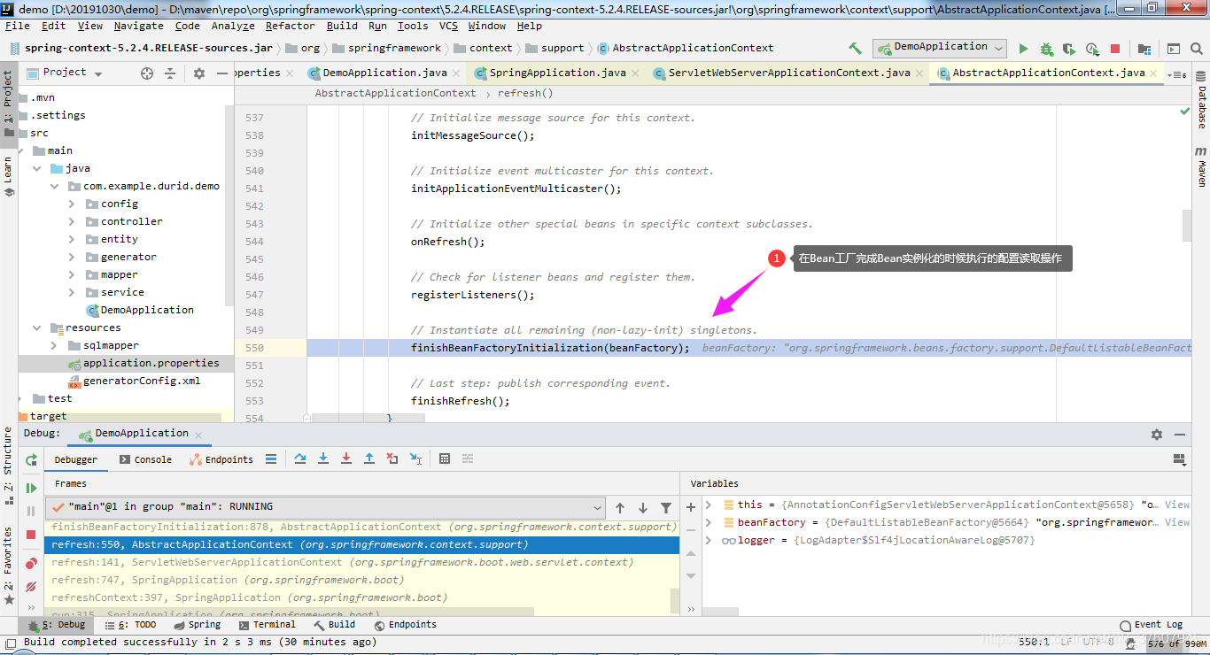
Task: Run to Cursor in the debugger toolbar
Action: tap(415, 458)
